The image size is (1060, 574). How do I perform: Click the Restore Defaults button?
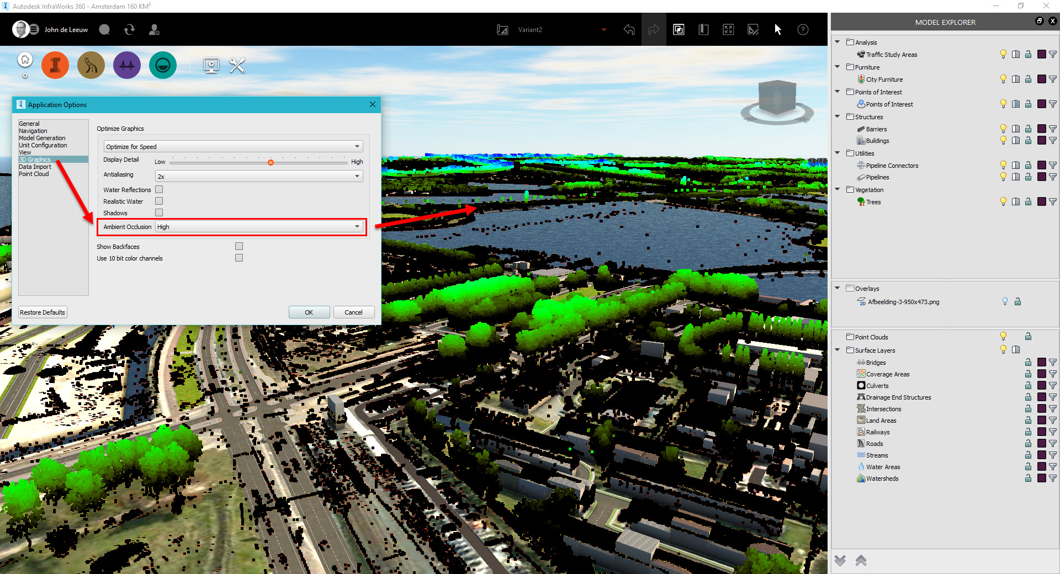[x=42, y=312]
